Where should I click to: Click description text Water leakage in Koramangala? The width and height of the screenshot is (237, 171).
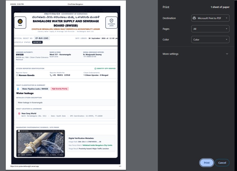(30, 102)
